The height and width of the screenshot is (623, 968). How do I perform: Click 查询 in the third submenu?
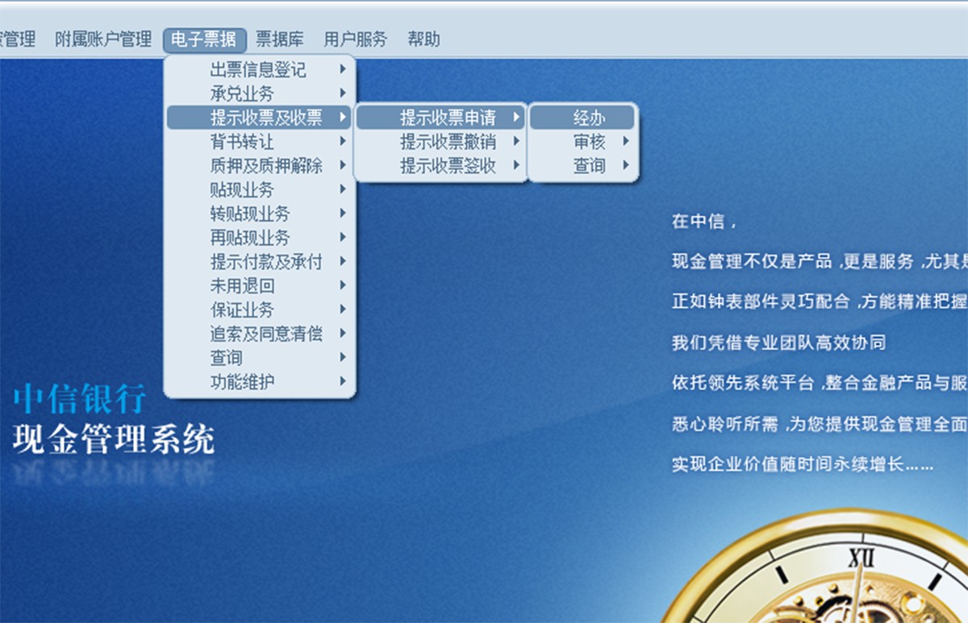pos(583,166)
